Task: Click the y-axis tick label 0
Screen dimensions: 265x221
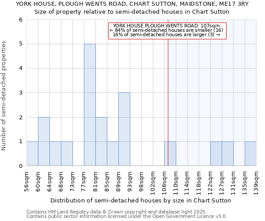Action: pos(21,166)
